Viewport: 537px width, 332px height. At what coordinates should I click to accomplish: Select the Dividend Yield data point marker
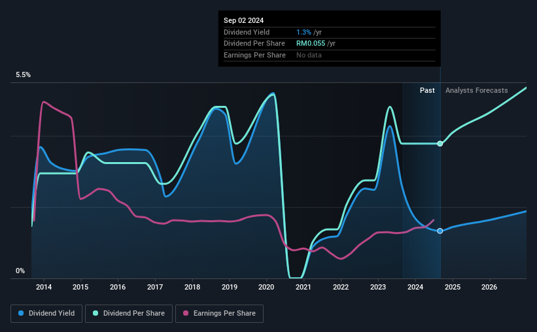(440, 231)
